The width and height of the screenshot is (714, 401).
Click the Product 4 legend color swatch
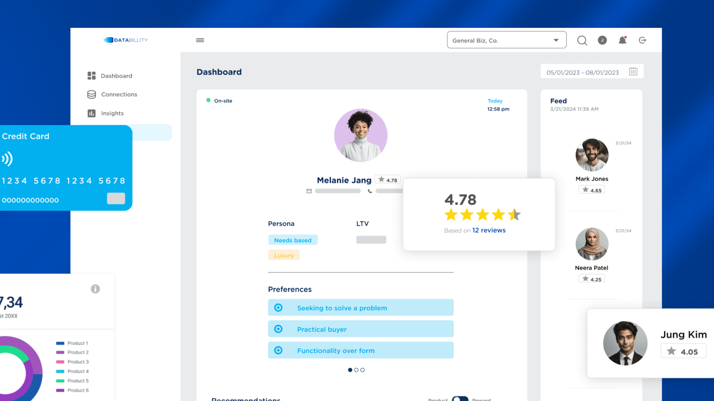pos(60,371)
